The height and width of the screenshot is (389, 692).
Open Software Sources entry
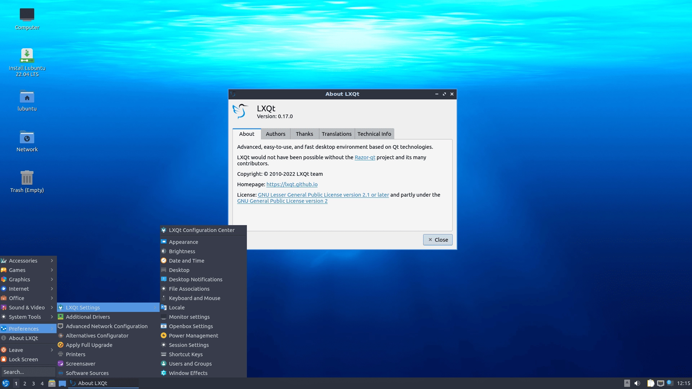coord(108,373)
